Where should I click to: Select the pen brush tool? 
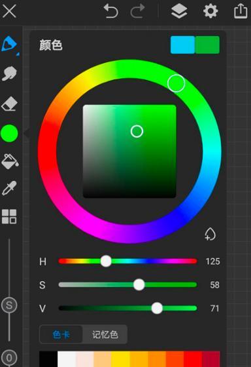coord(9,45)
